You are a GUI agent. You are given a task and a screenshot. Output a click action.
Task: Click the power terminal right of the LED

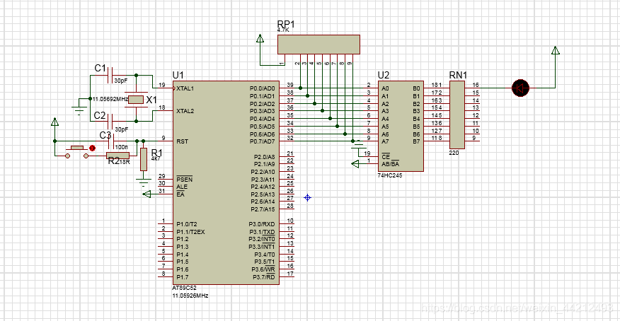pyautogui.click(x=556, y=51)
